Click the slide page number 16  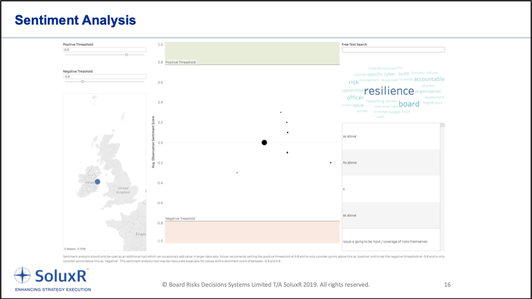(447, 284)
